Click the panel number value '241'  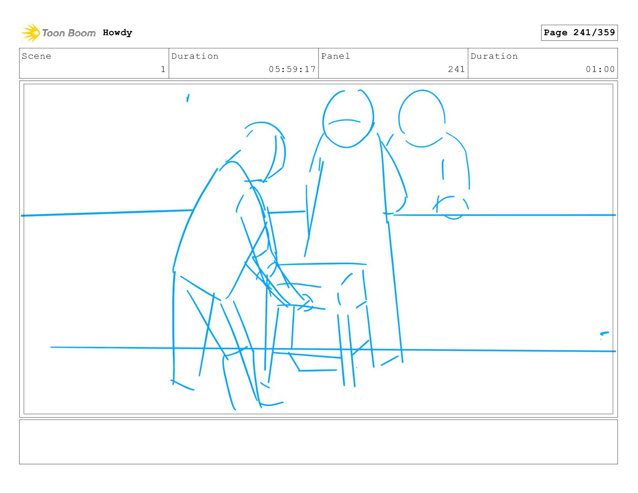tap(456, 69)
